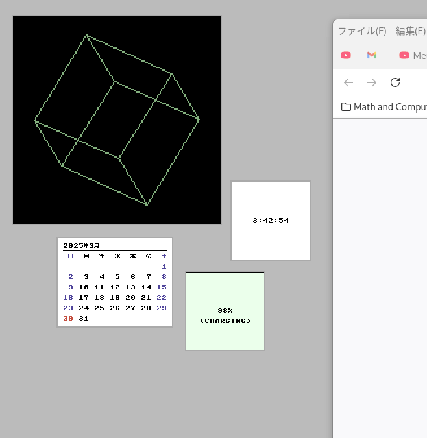Click the browser back arrow
This screenshot has width=427, height=438.
348,82
